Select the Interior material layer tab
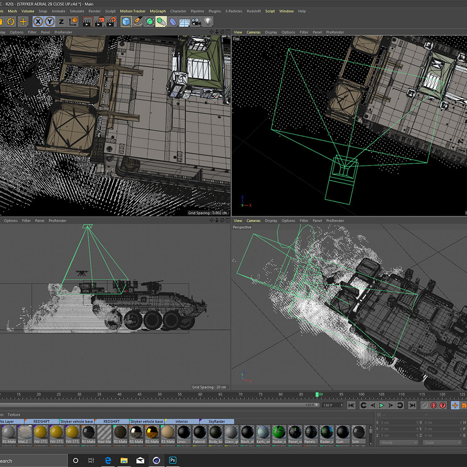Viewport: 467px width, 467px height. pos(182,422)
